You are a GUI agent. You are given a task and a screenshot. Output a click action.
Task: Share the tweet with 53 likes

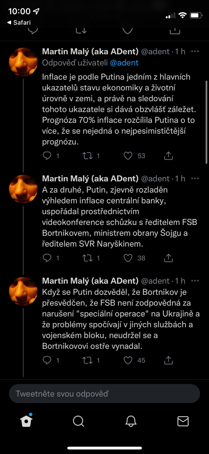click(x=168, y=155)
